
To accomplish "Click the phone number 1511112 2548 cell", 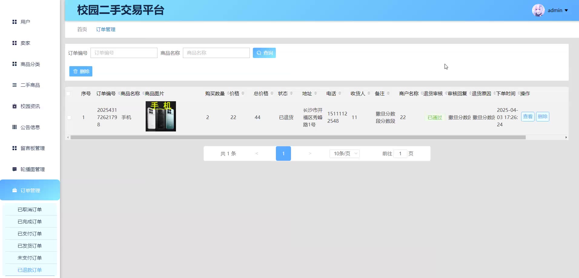I will pos(337,117).
